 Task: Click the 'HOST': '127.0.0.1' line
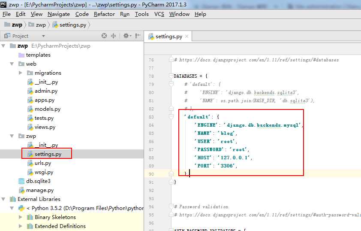[x=223, y=158]
